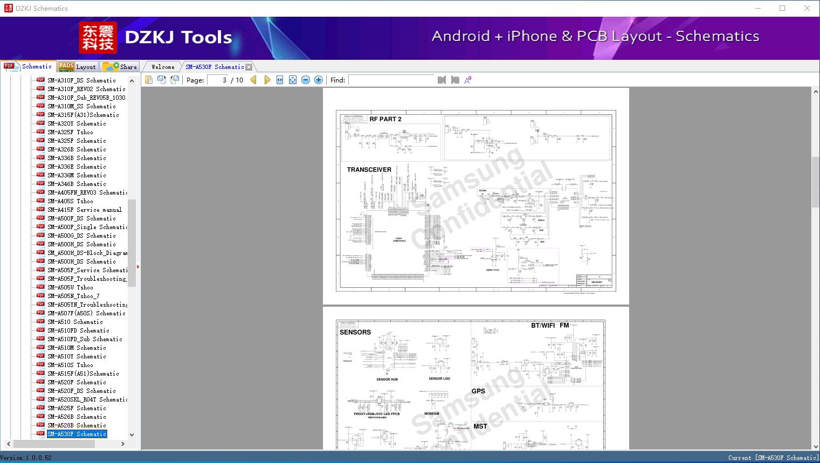Switch to the Welcome tab
The width and height of the screenshot is (820, 463).
click(x=163, y=67)
